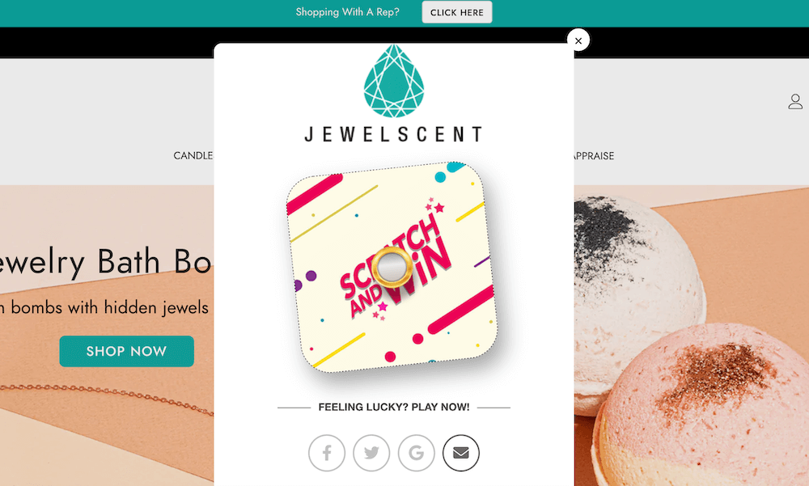Viewport: 809px width, 486px height.
Task: Choose the Google sign-in icon
Action: (x=417, y=453)
